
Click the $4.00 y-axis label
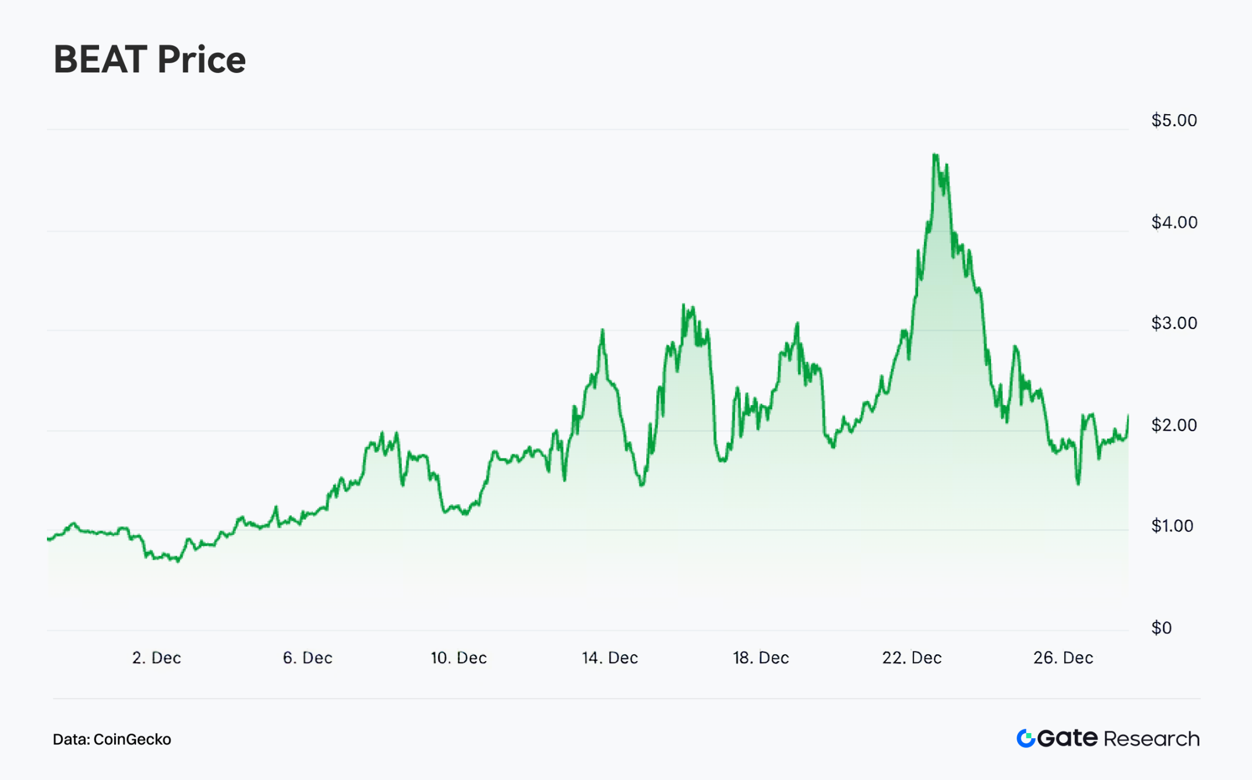tap(1174, 223)
